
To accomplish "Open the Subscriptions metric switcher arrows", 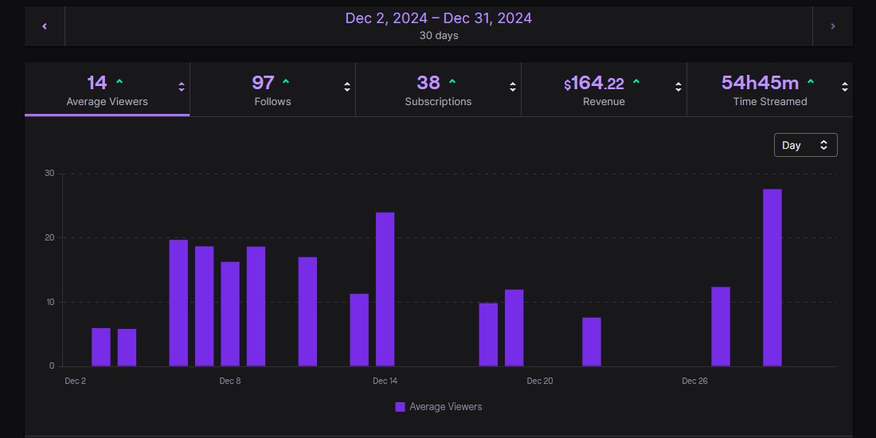I will [x=512, y=87].
